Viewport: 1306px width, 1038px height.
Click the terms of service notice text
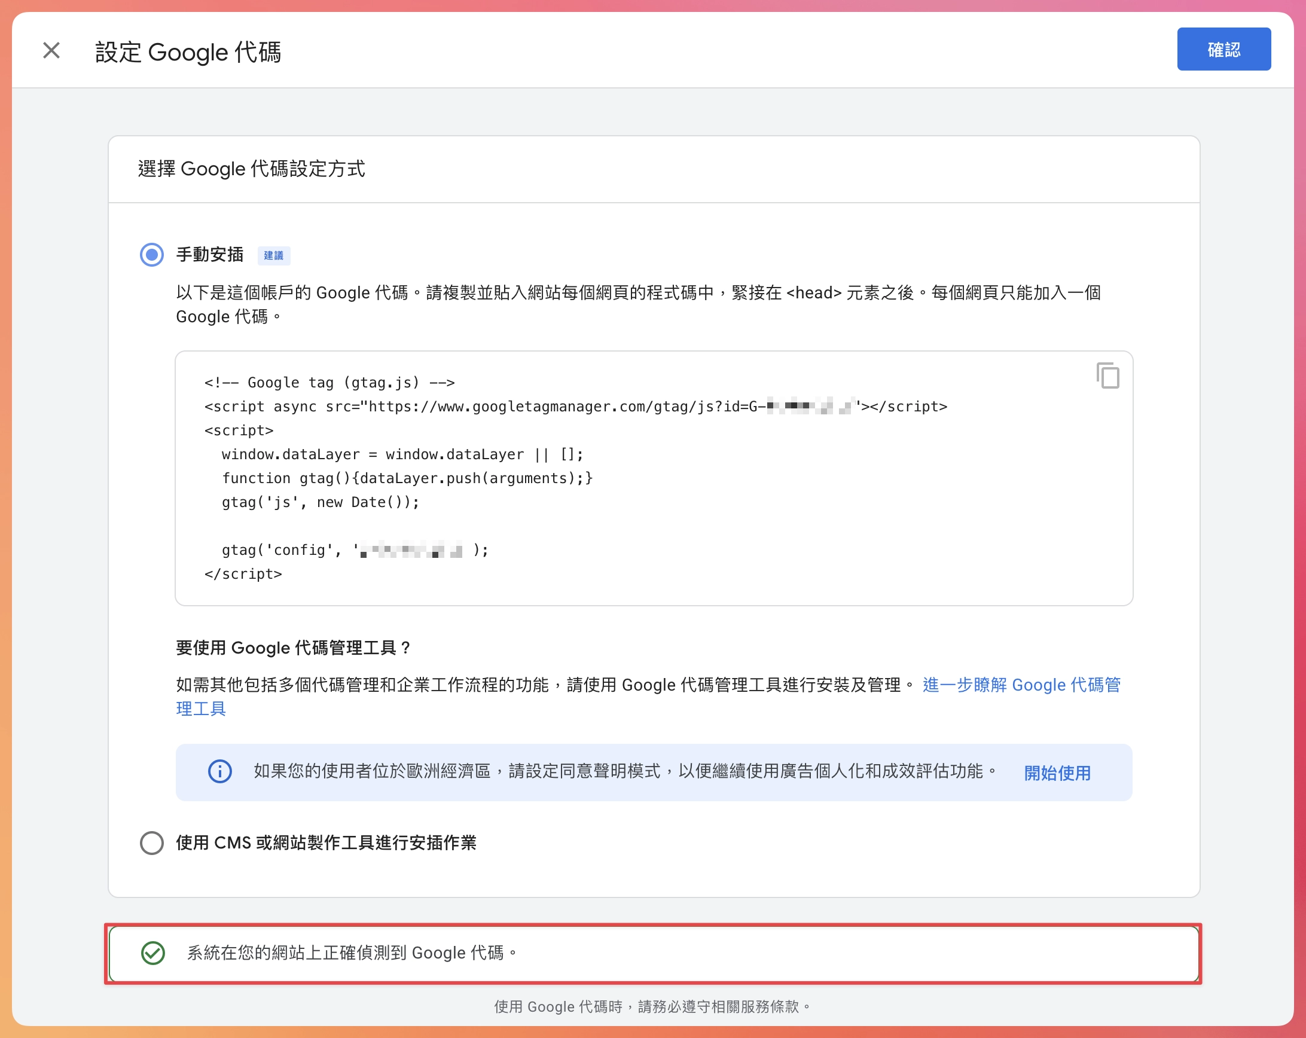point(652,1006)
